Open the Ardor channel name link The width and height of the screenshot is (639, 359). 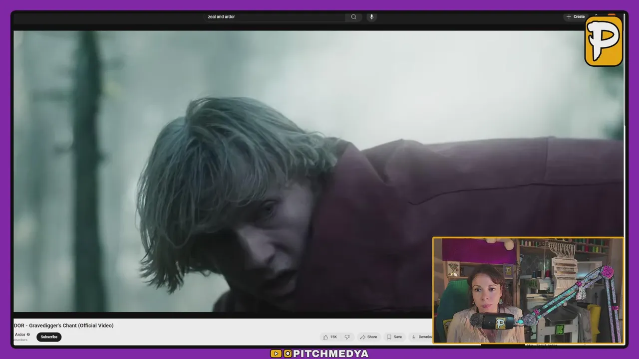[x=20, y=335]
